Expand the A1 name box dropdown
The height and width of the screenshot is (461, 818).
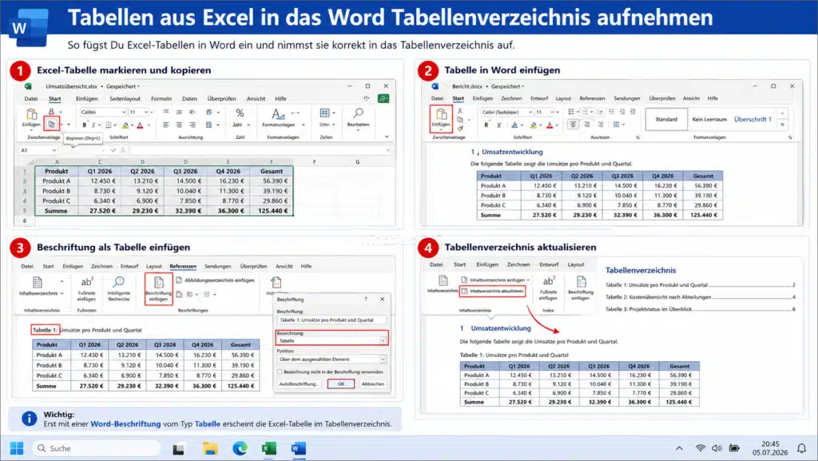click(x=54, y=150)
